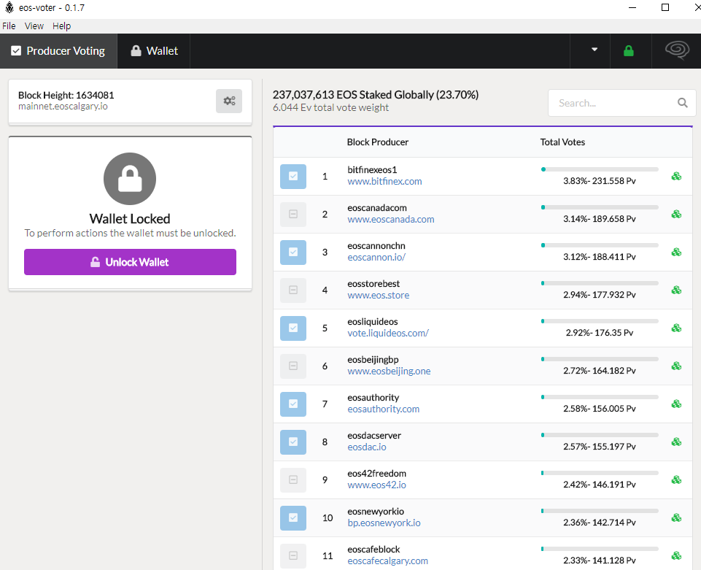The height and width of the screenshot is (570, 701).
Task: Open eos42freedom producer info icon
Action: click(x=676, y=480)
